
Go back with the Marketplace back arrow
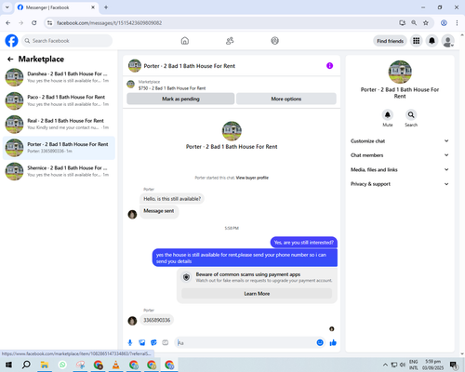(x=10, y=59)
